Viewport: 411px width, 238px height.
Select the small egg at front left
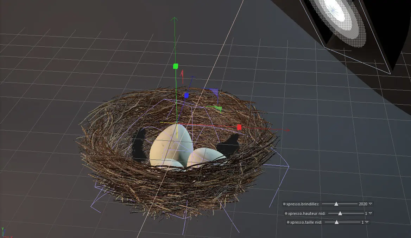pos(170,164)
